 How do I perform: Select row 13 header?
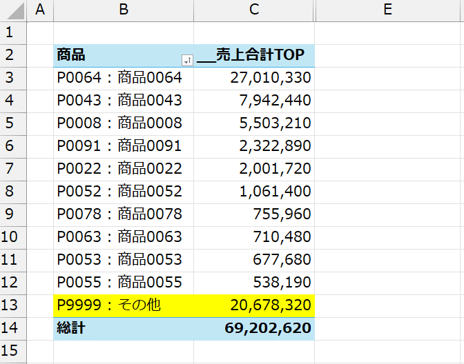pos(13,306)
